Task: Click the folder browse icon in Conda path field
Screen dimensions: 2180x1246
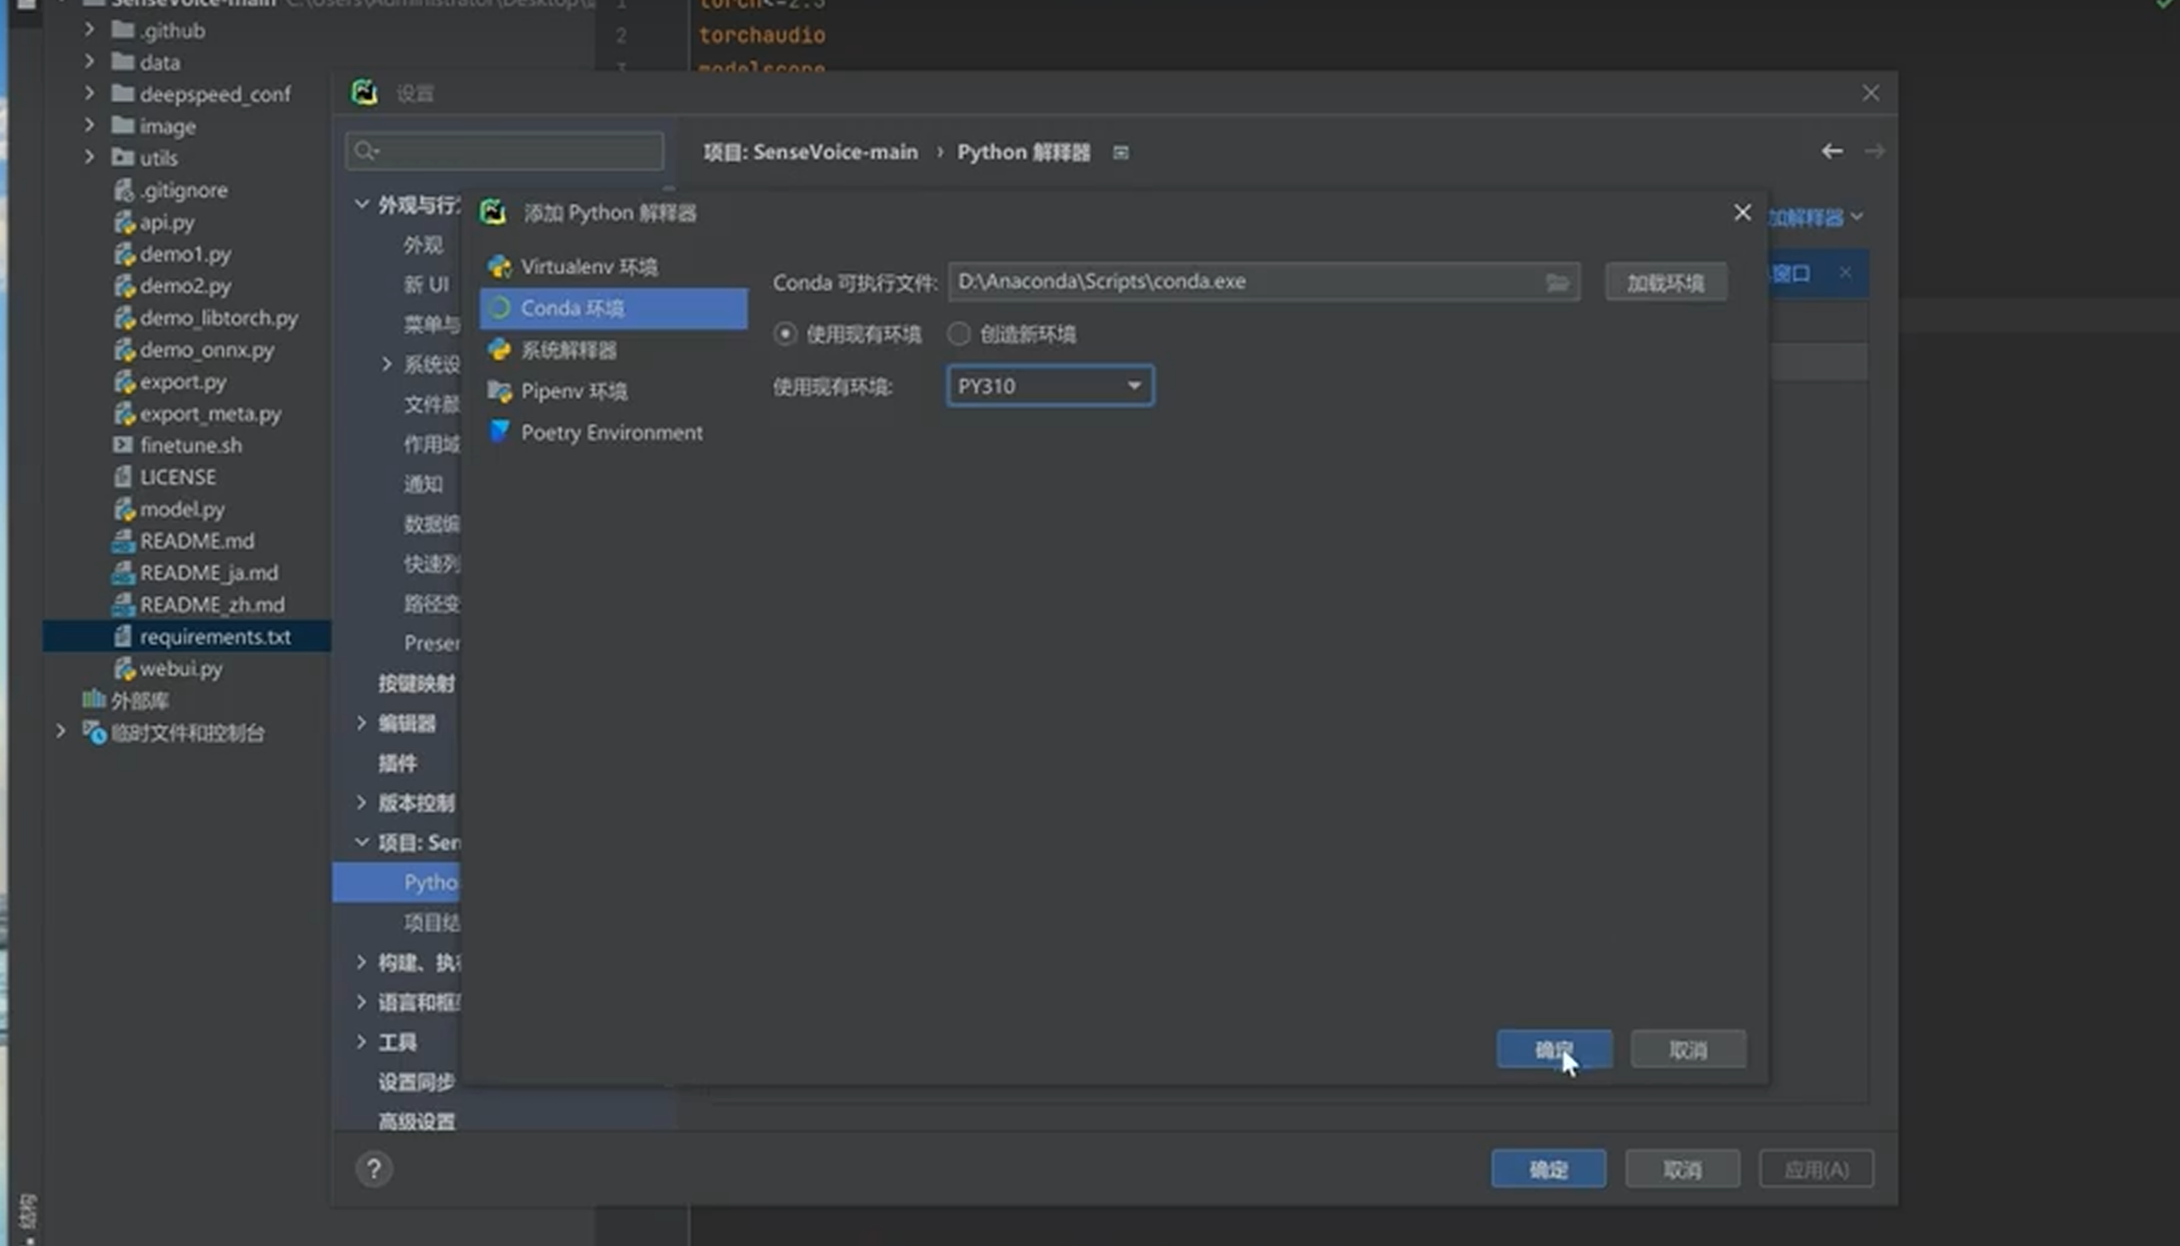Action: pyautogui.click(x=1557, y=282)
